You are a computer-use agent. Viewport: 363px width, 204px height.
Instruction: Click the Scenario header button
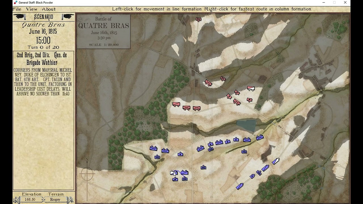43,17
